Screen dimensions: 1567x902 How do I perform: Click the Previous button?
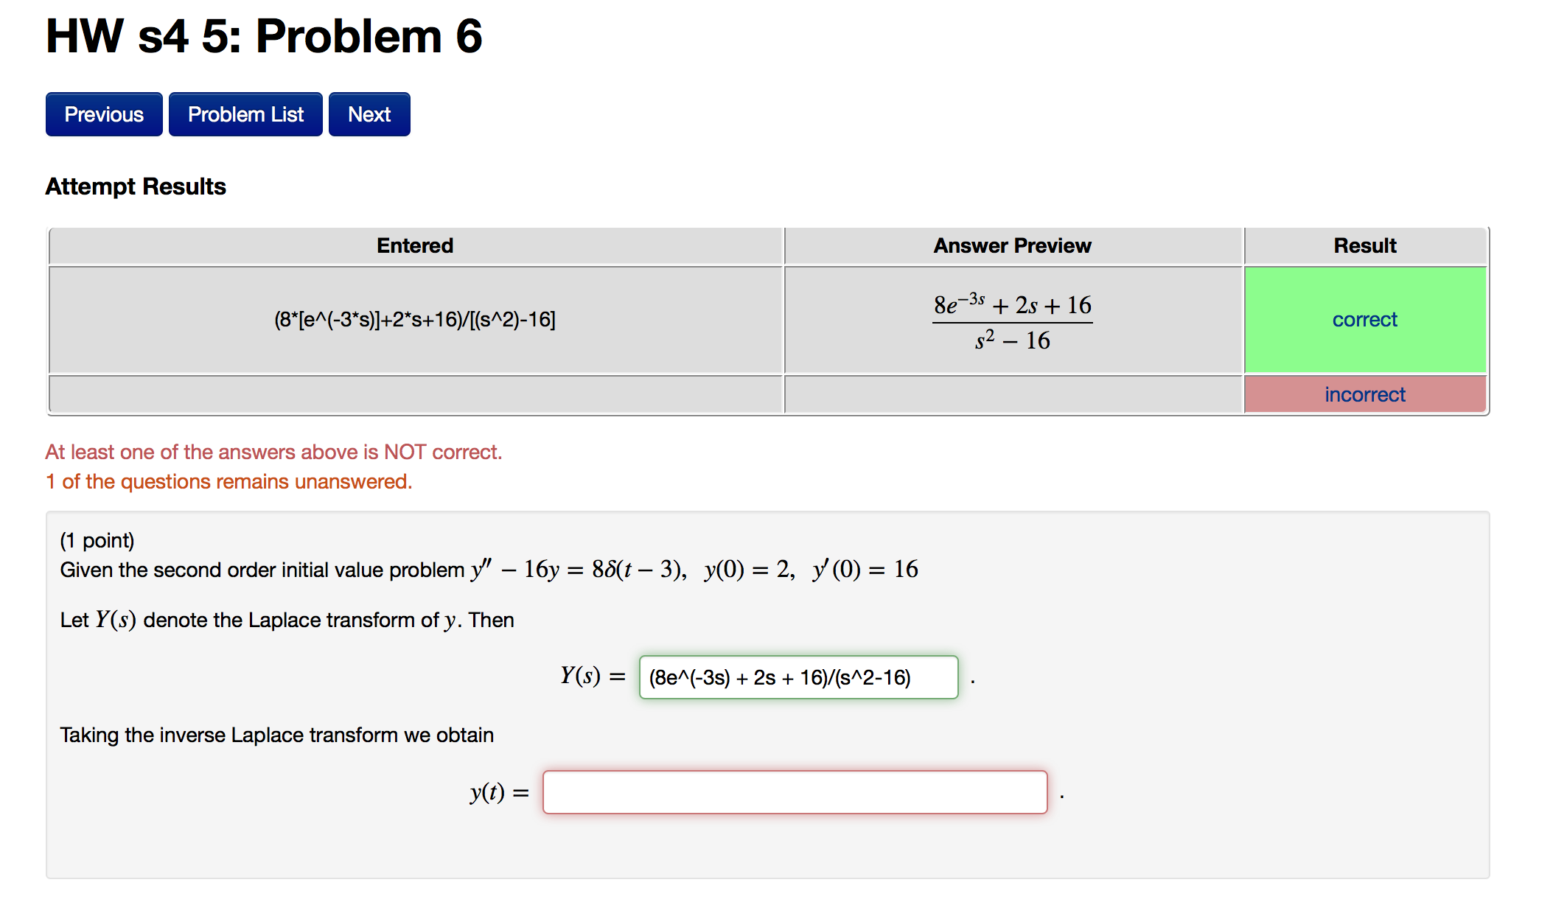(x=103, y=113)
